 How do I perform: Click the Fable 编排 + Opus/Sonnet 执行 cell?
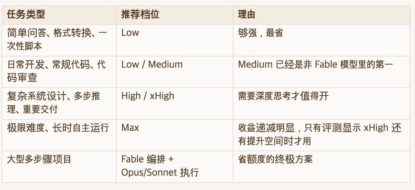[x=174, y=167]
